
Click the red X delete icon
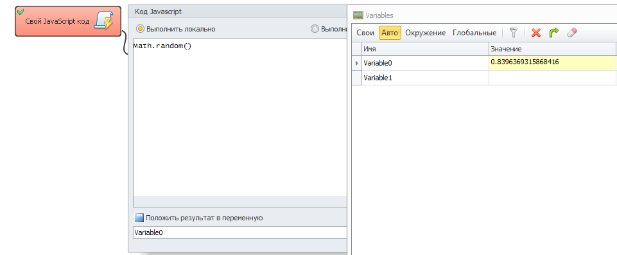pos(536,33)
